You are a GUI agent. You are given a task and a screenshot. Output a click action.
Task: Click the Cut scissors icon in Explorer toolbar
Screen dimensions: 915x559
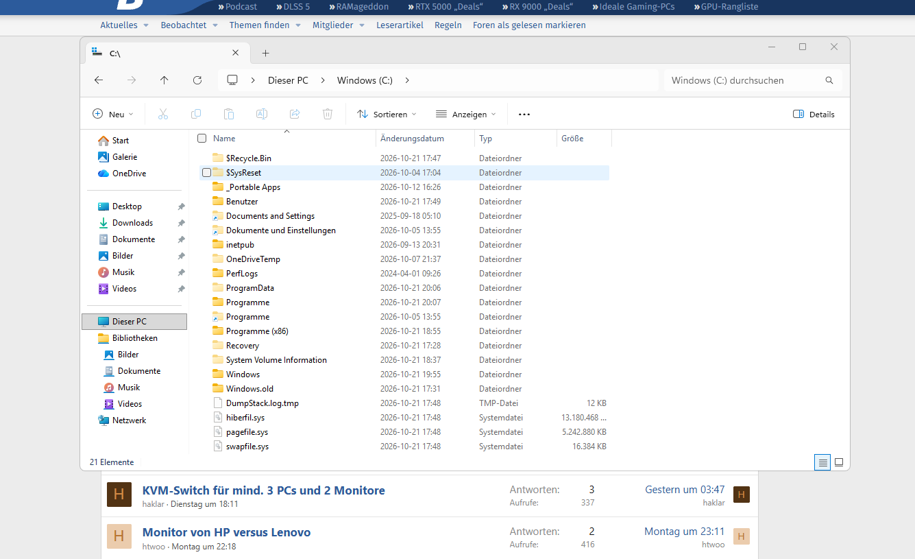point(163,115)
